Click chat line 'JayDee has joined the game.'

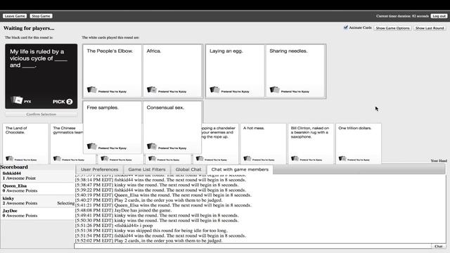[143, 210]
